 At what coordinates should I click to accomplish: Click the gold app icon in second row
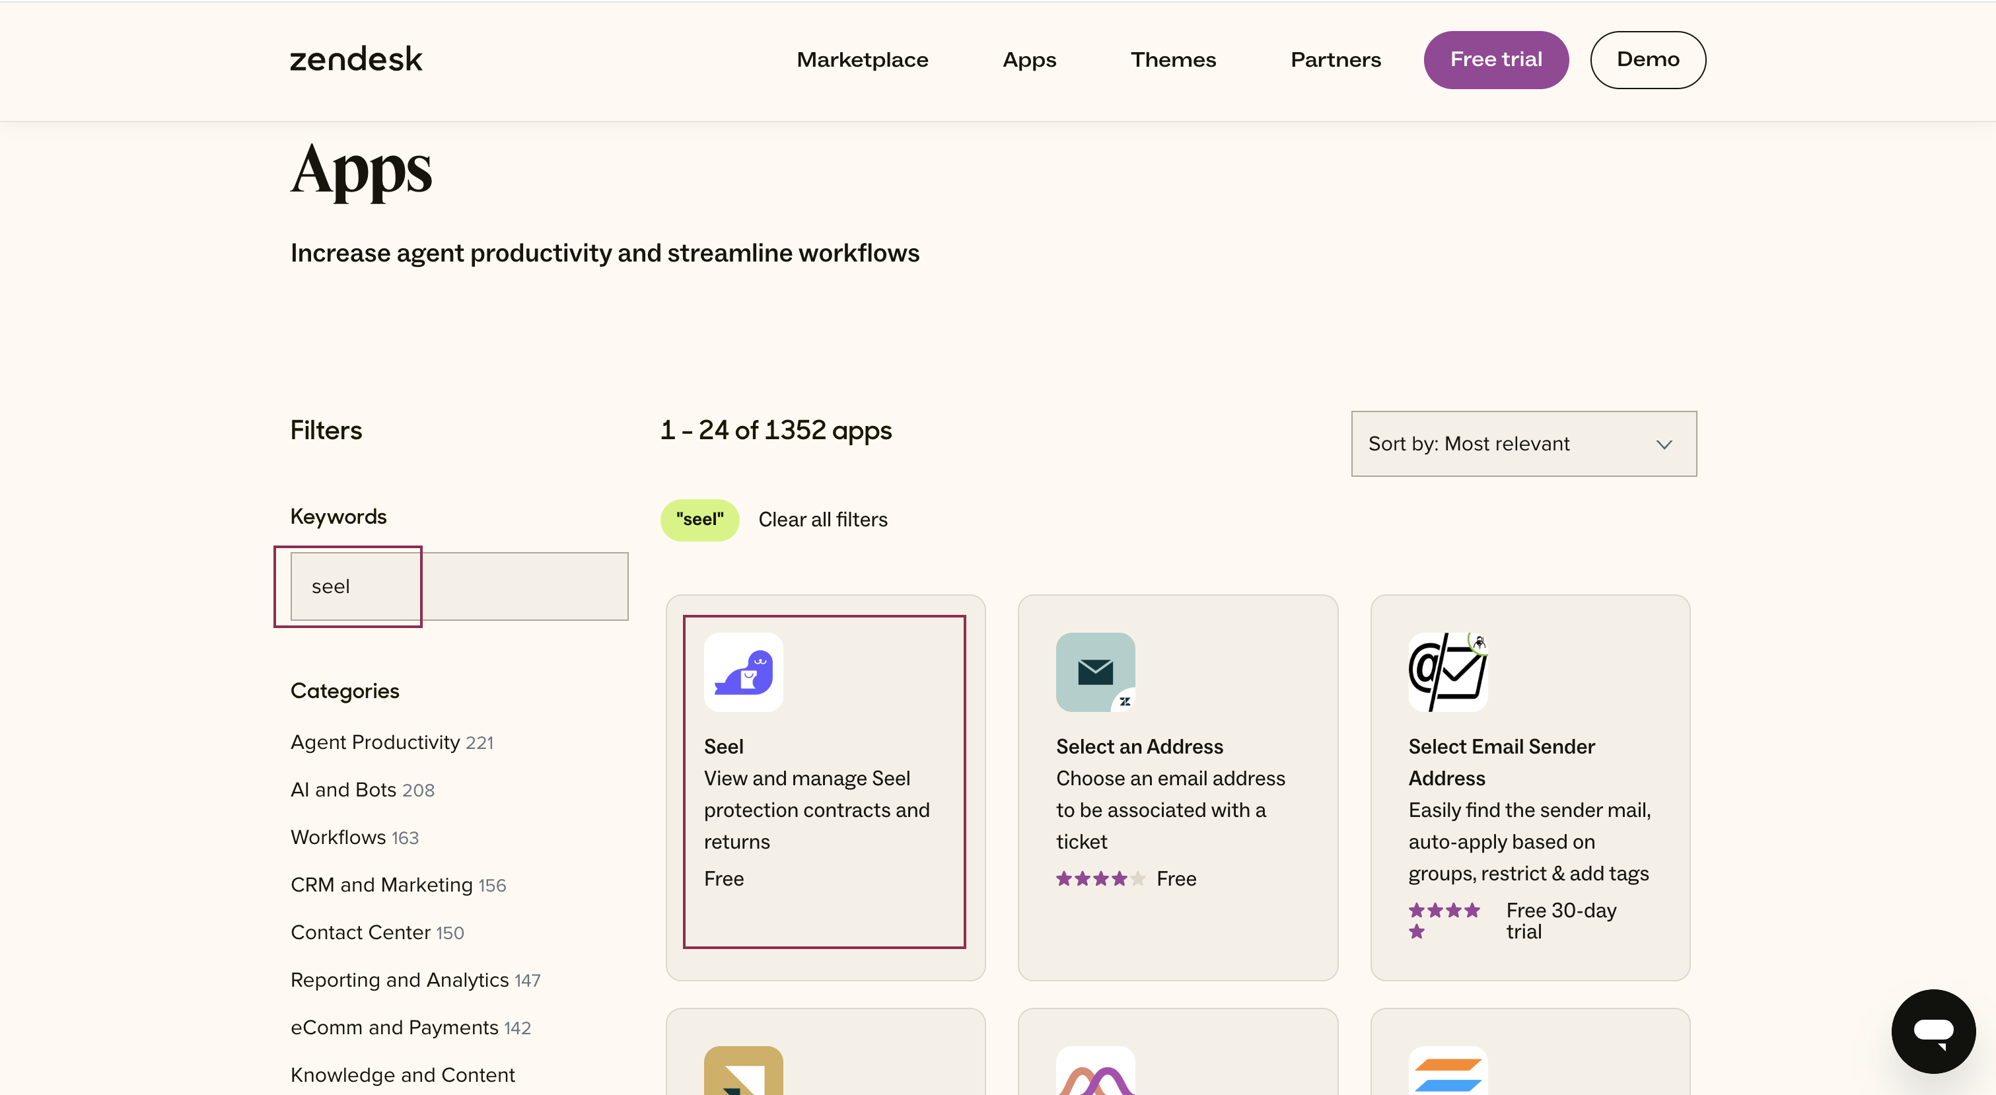(x=743, y=1073)
